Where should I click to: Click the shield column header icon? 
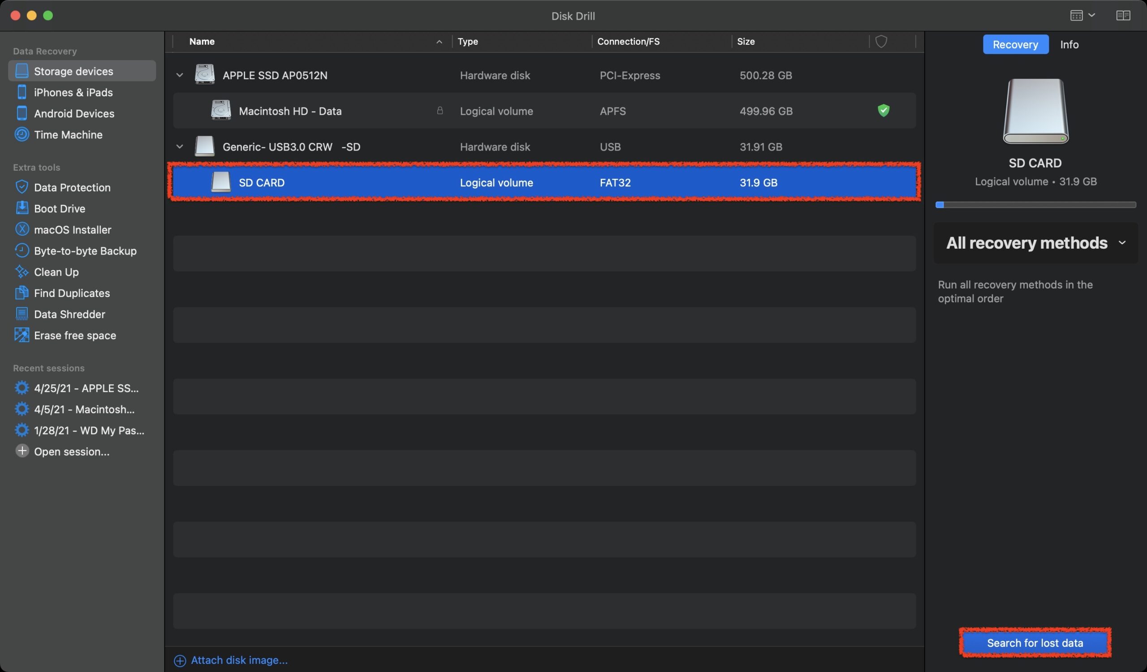click(x=881, y=41)
